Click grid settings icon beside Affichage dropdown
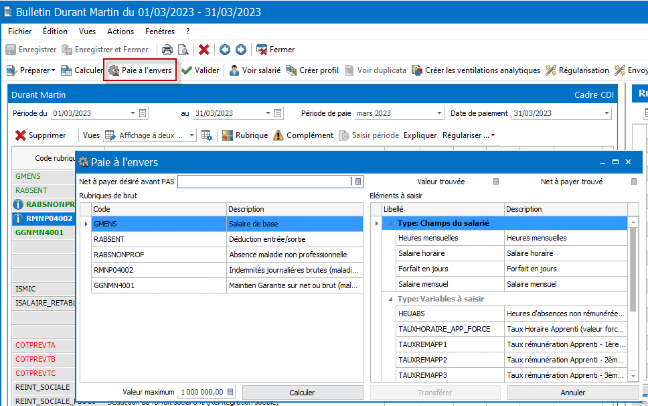The image size is (648, 406). (x=207, y=135)
